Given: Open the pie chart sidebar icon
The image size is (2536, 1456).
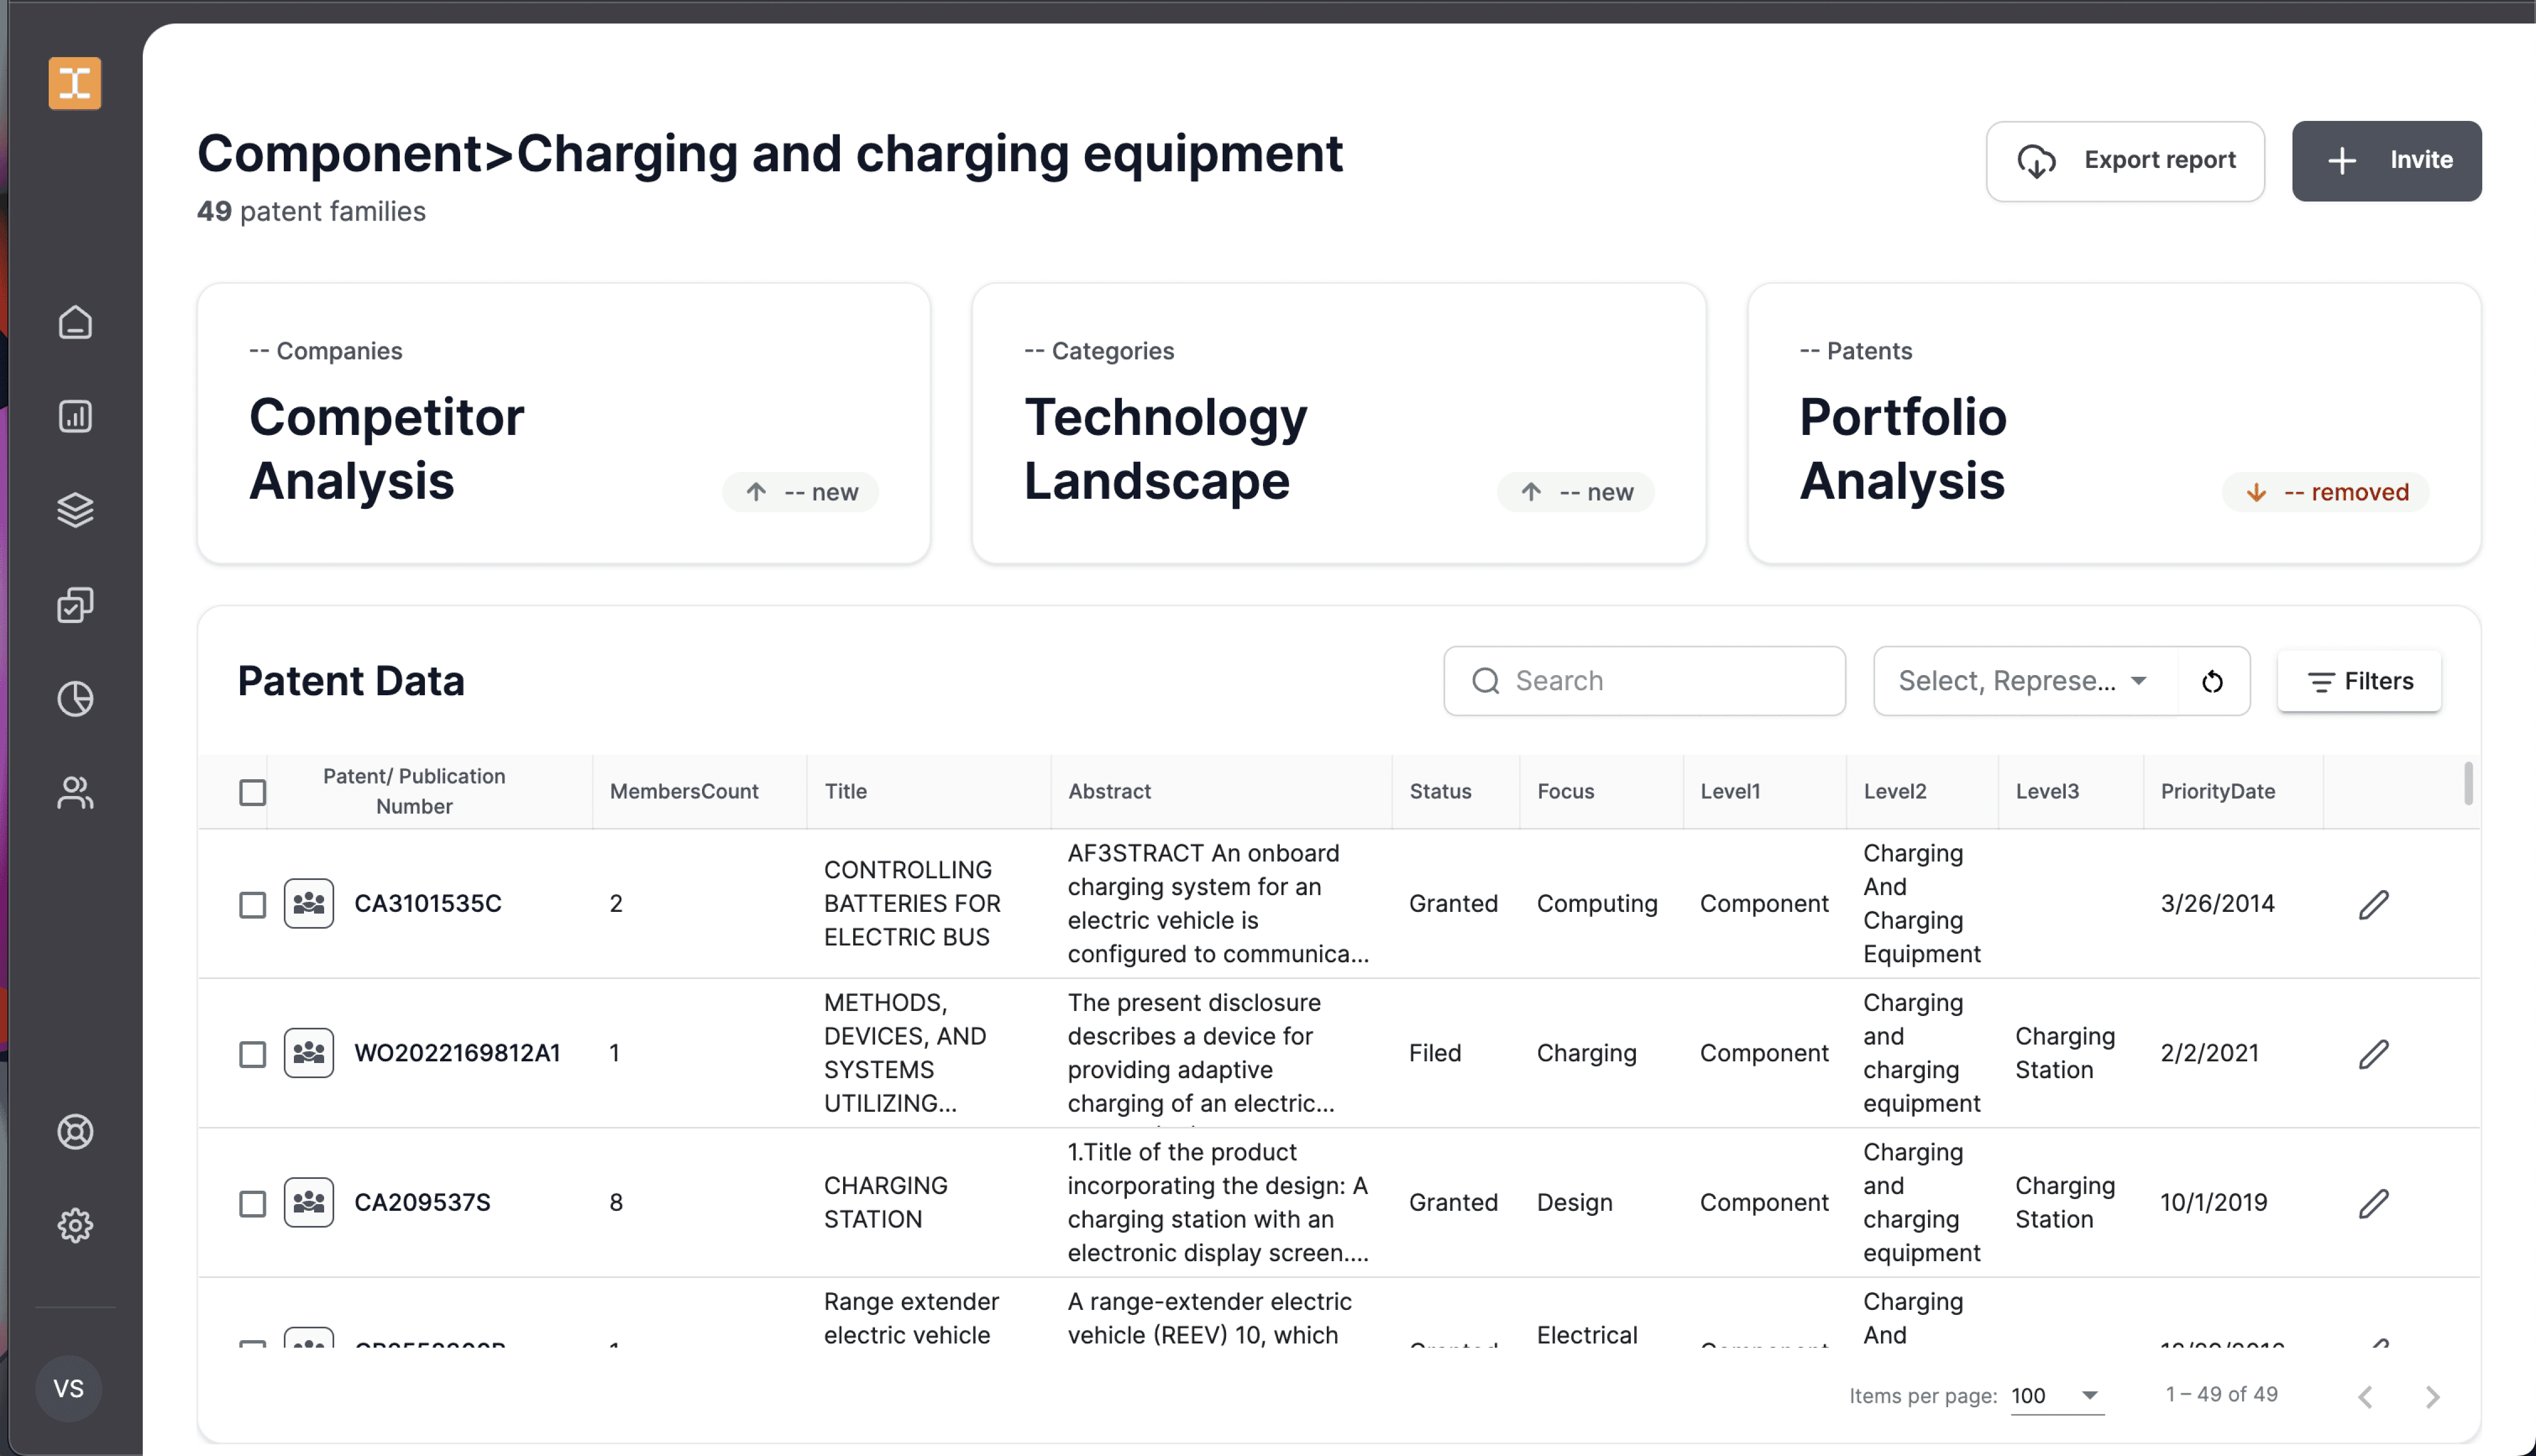Looking at the screenshot, I should pos(75,698).
